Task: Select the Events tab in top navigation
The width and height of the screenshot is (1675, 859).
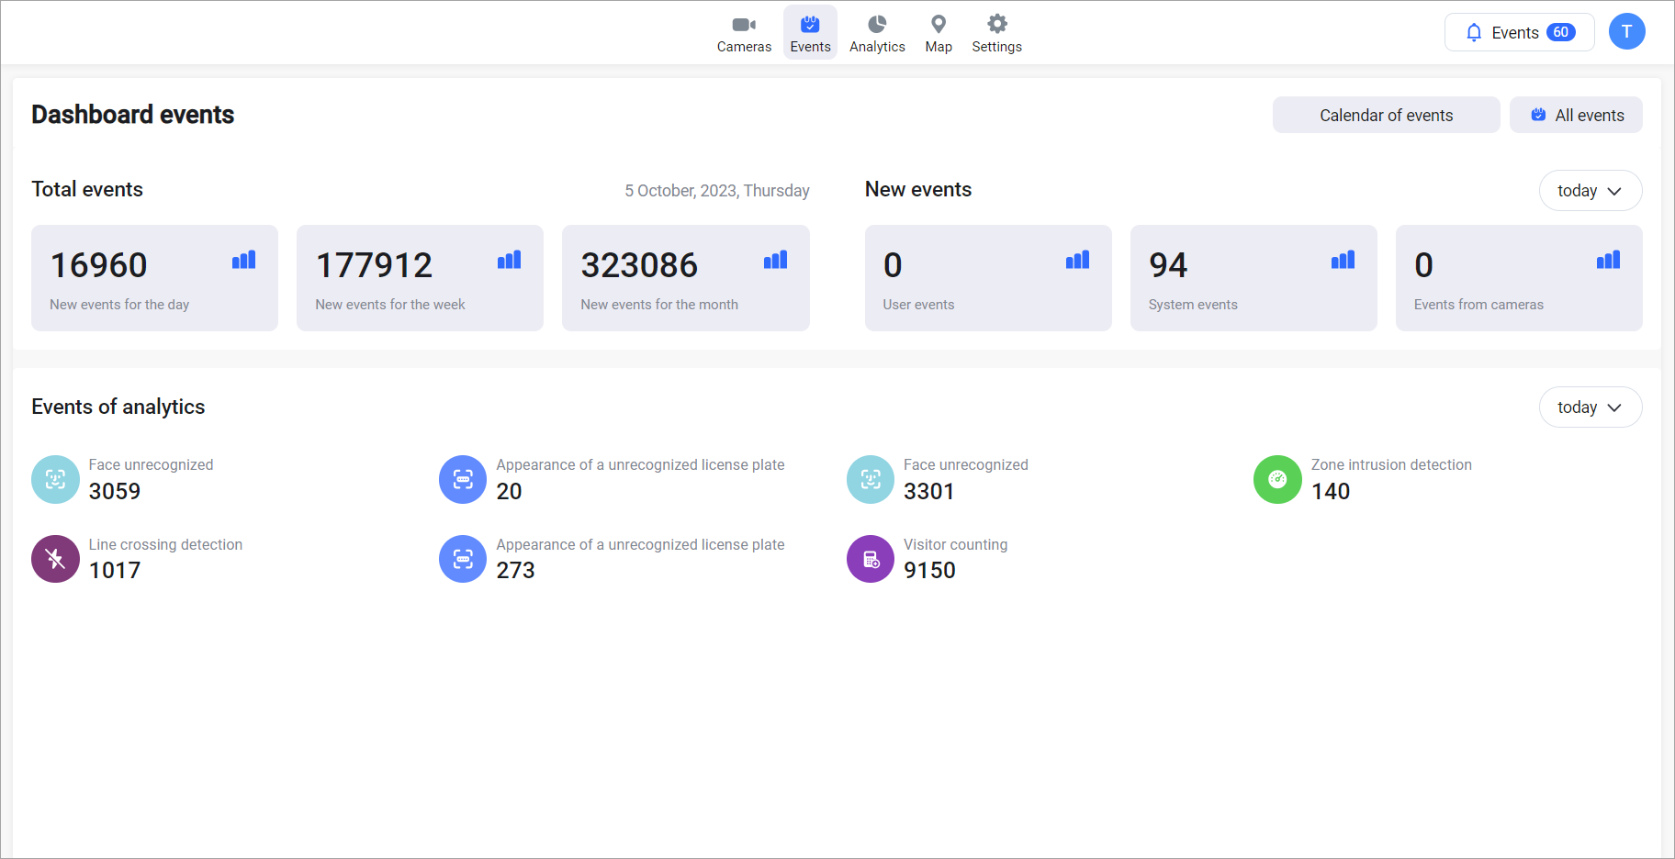Action: 810,33
